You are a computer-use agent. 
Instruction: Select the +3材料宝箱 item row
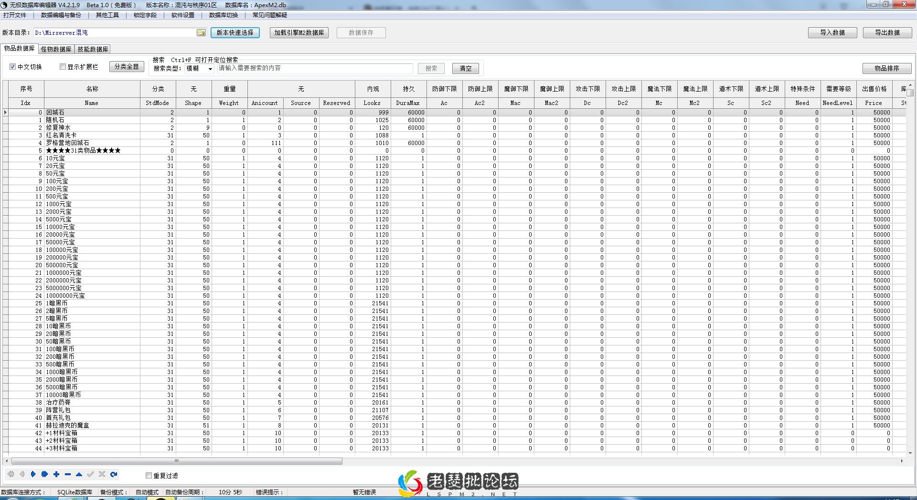[454, 448]
